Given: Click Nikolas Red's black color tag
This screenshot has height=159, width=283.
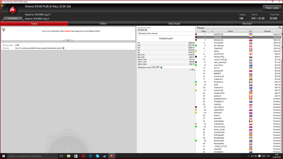Looking at the screenshot, I should [196, 57].
